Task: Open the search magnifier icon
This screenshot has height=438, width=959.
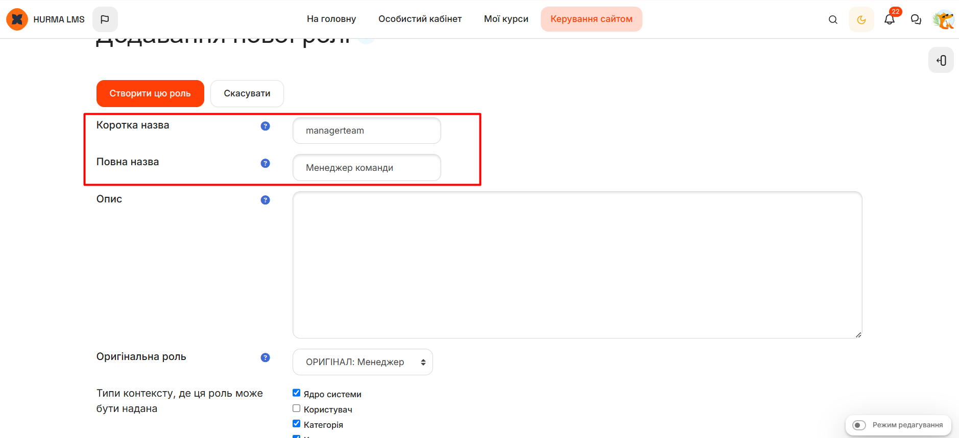Action: (833, 20)
